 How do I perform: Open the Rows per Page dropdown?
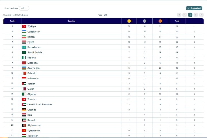tap(24, 8)
